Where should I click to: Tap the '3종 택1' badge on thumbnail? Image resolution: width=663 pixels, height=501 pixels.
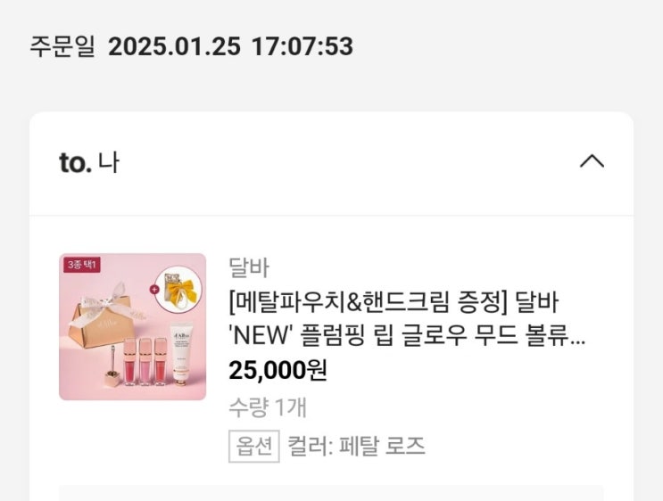[82, 265]
